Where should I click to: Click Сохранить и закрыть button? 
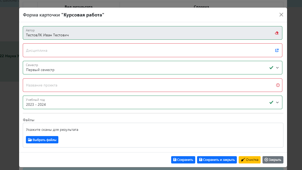point(217,160)
